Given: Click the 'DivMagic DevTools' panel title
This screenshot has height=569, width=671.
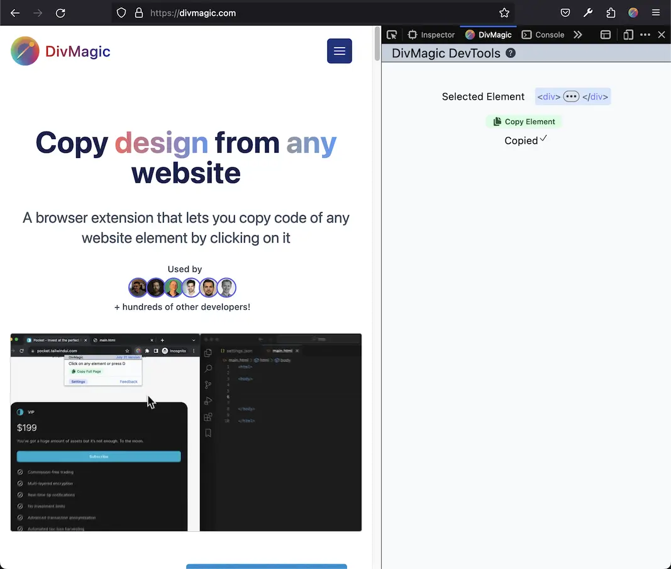Looking at the screenshot, I should point(445,53).
